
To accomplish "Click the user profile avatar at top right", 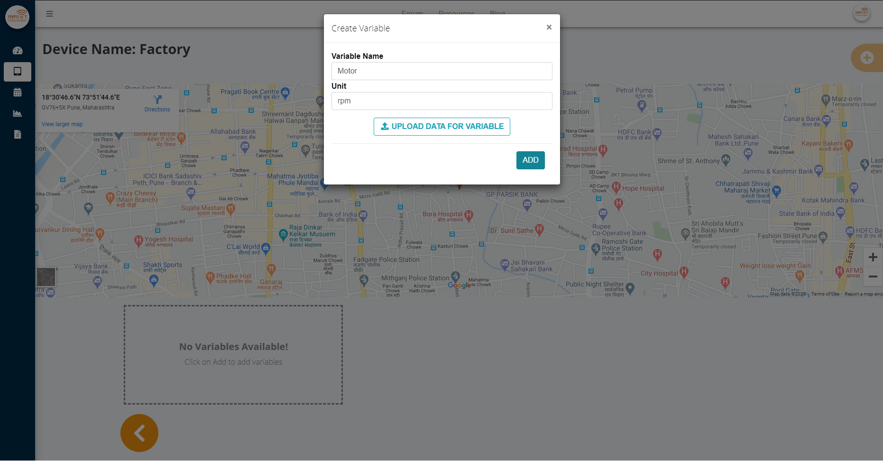I will (x=861, y=13).
